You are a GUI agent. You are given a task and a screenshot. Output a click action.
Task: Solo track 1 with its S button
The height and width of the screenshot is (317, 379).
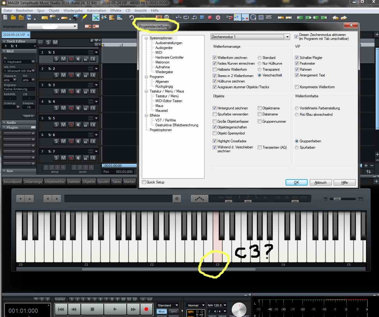pyautogui.click(x=56, y=59)
